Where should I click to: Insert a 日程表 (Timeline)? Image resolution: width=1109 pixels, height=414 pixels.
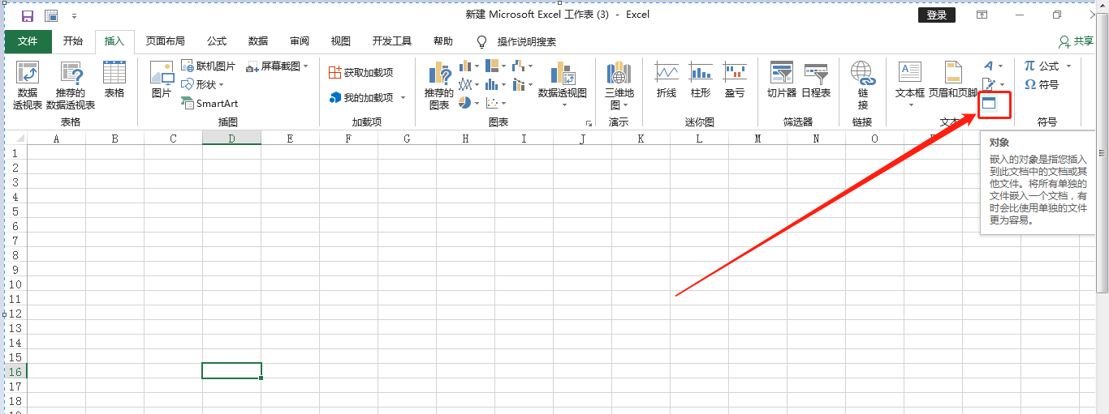click(816, 79)
